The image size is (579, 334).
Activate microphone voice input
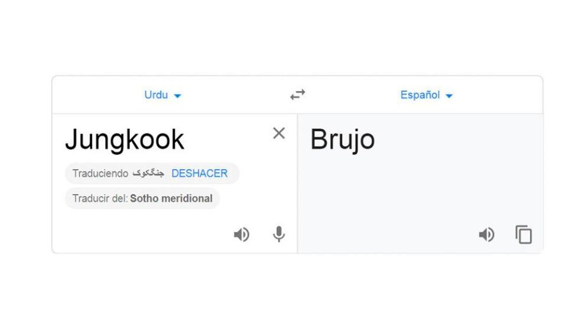point(279,235)
